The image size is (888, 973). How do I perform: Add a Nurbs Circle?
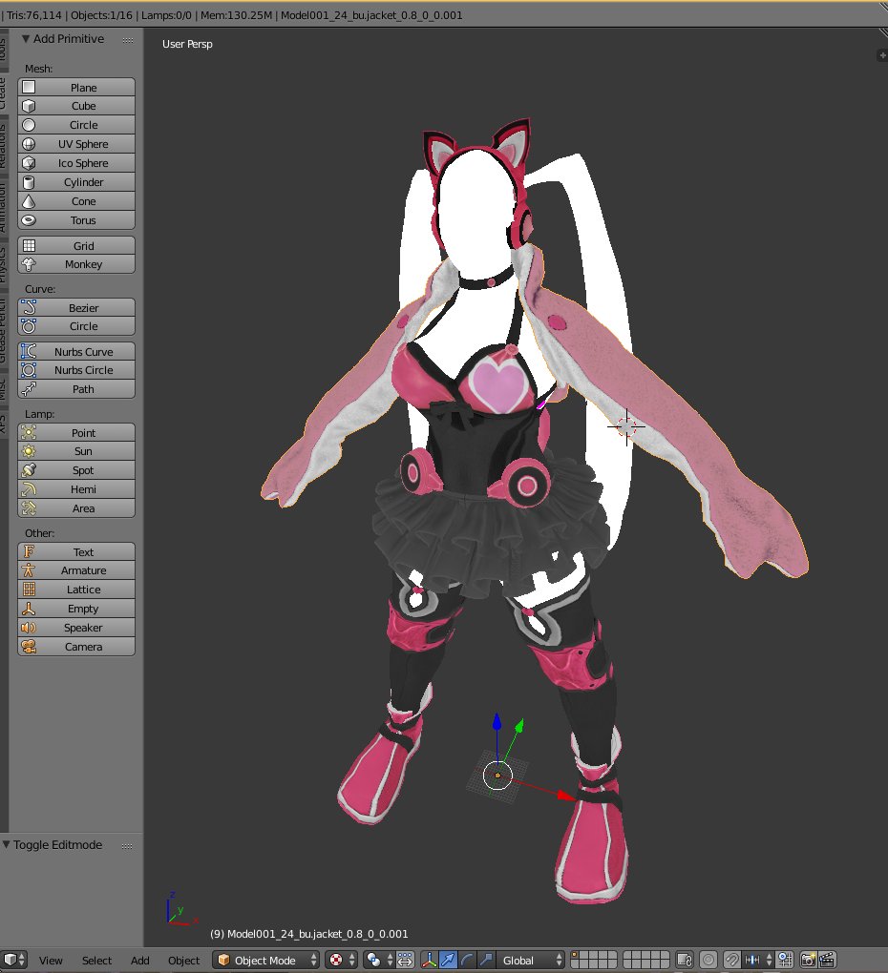[x=76, y=370]
